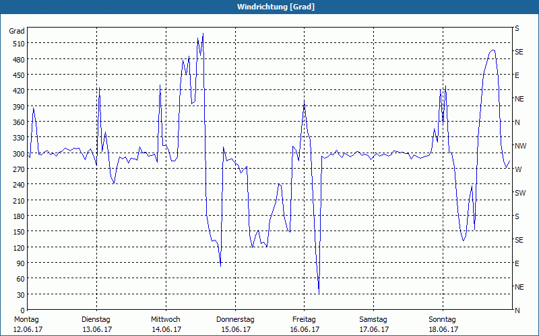Click the chart title "Windrichtung [Grad]"

tap(276, 7)
